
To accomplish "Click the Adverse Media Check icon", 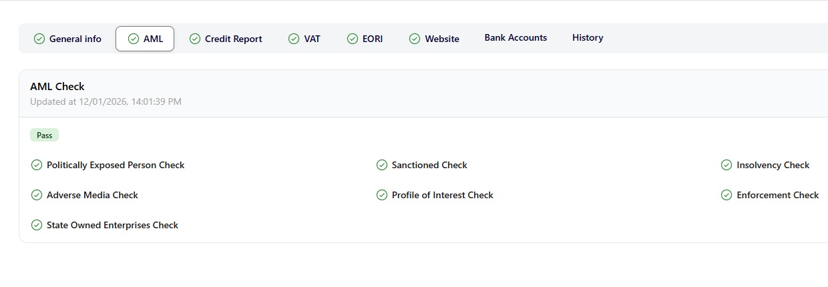I will tap(37, 195).
